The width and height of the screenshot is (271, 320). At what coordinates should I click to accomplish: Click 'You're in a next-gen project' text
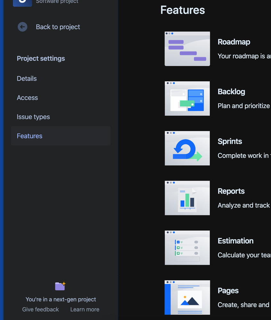tap(61, 299)
